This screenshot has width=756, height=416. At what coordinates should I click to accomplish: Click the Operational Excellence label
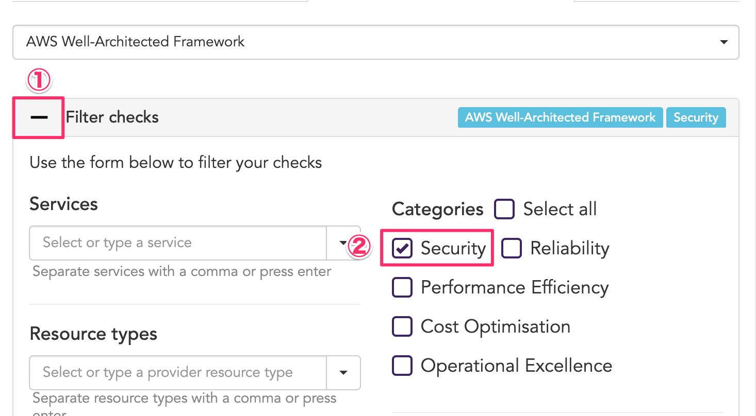click(x=516, y=366)
